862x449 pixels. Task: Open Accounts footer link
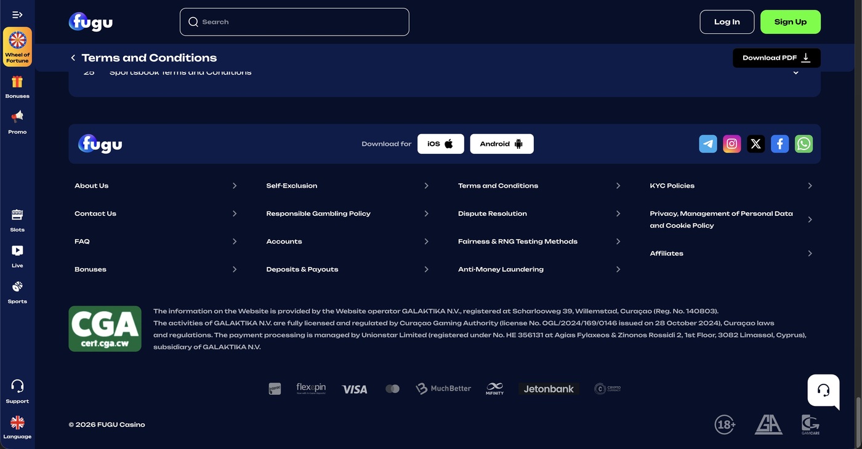[x=348, y=242]
